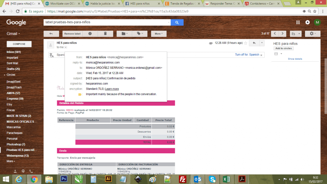Click Show details link in contact panel
This screenshot has width=327, height=184.
point(295,59)
